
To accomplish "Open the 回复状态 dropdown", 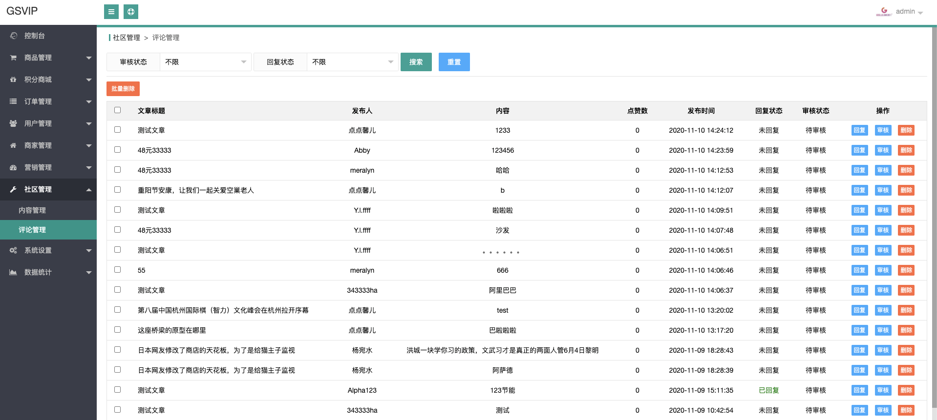I will click(x=353, y=62).
